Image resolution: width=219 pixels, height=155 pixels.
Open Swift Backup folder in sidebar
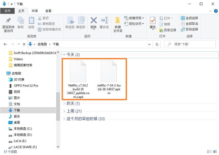32,53
